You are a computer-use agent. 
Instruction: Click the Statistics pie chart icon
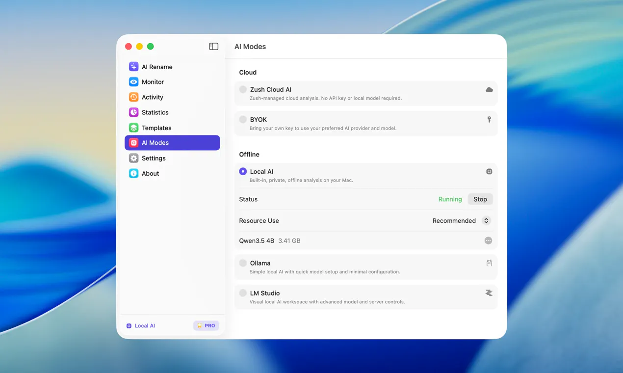[133, 112]
